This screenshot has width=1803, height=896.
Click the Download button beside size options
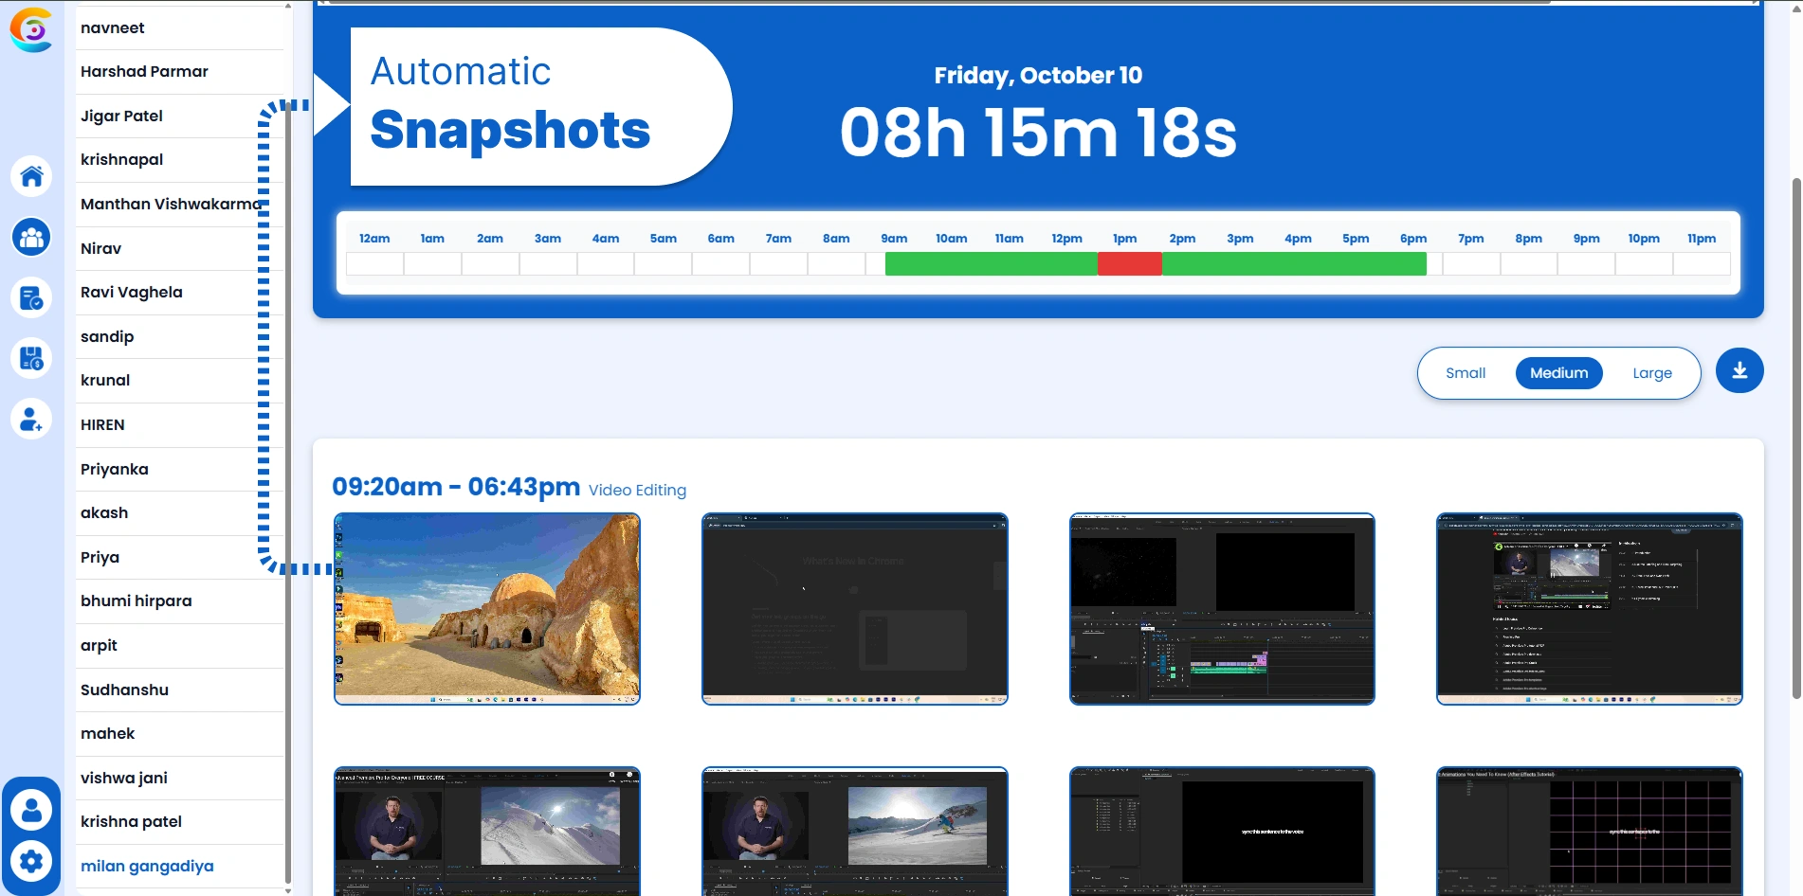pos(1739,370)
